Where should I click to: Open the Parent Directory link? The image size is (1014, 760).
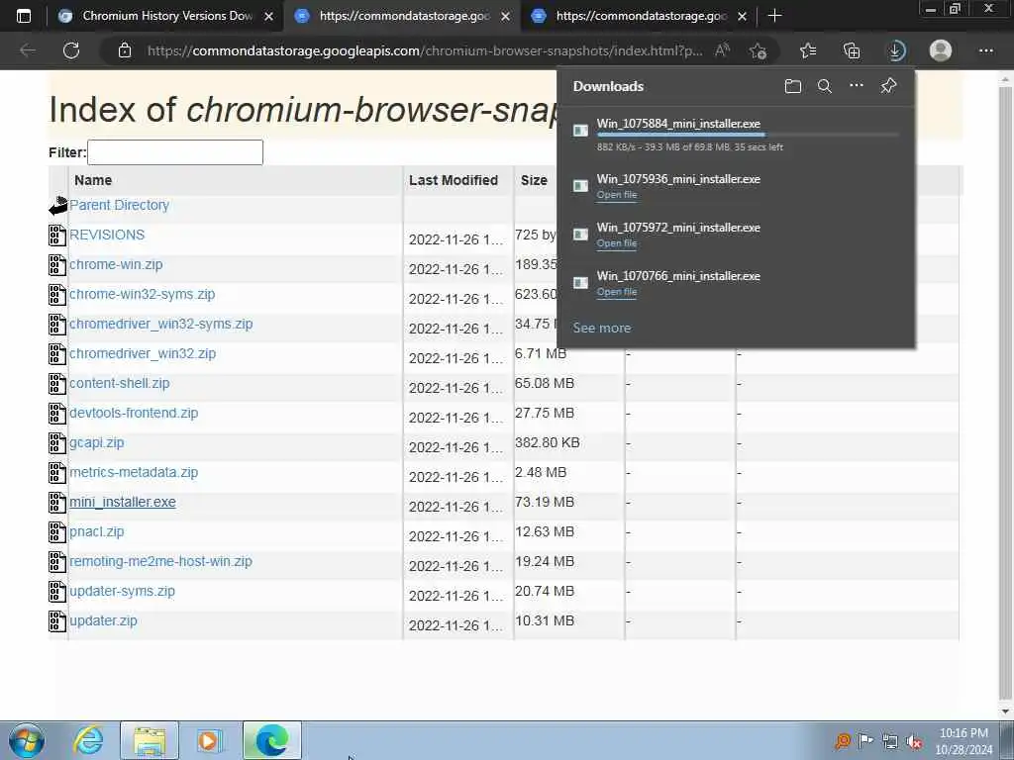pyautogui.click(x=119, y=205)
